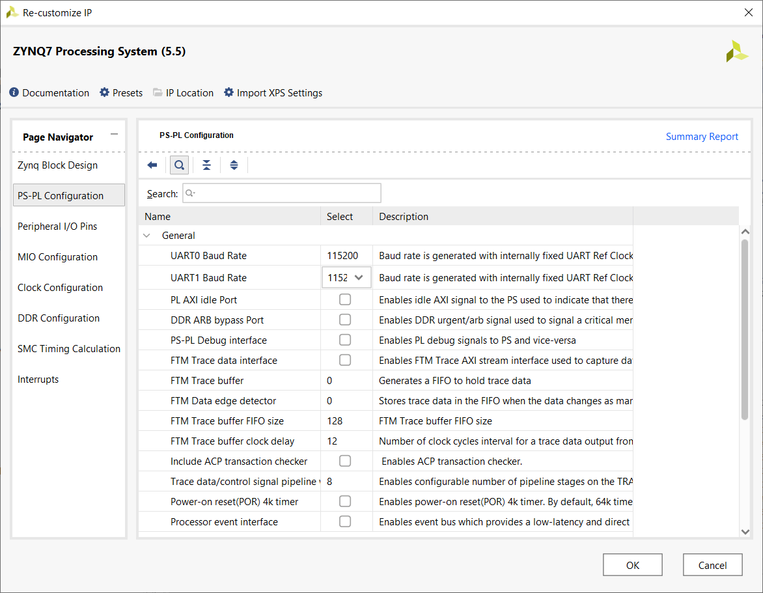The width and height of the screenshot is (763, 593).
Task: Click the scrollbar down arrow
Action: pos(745,532)
